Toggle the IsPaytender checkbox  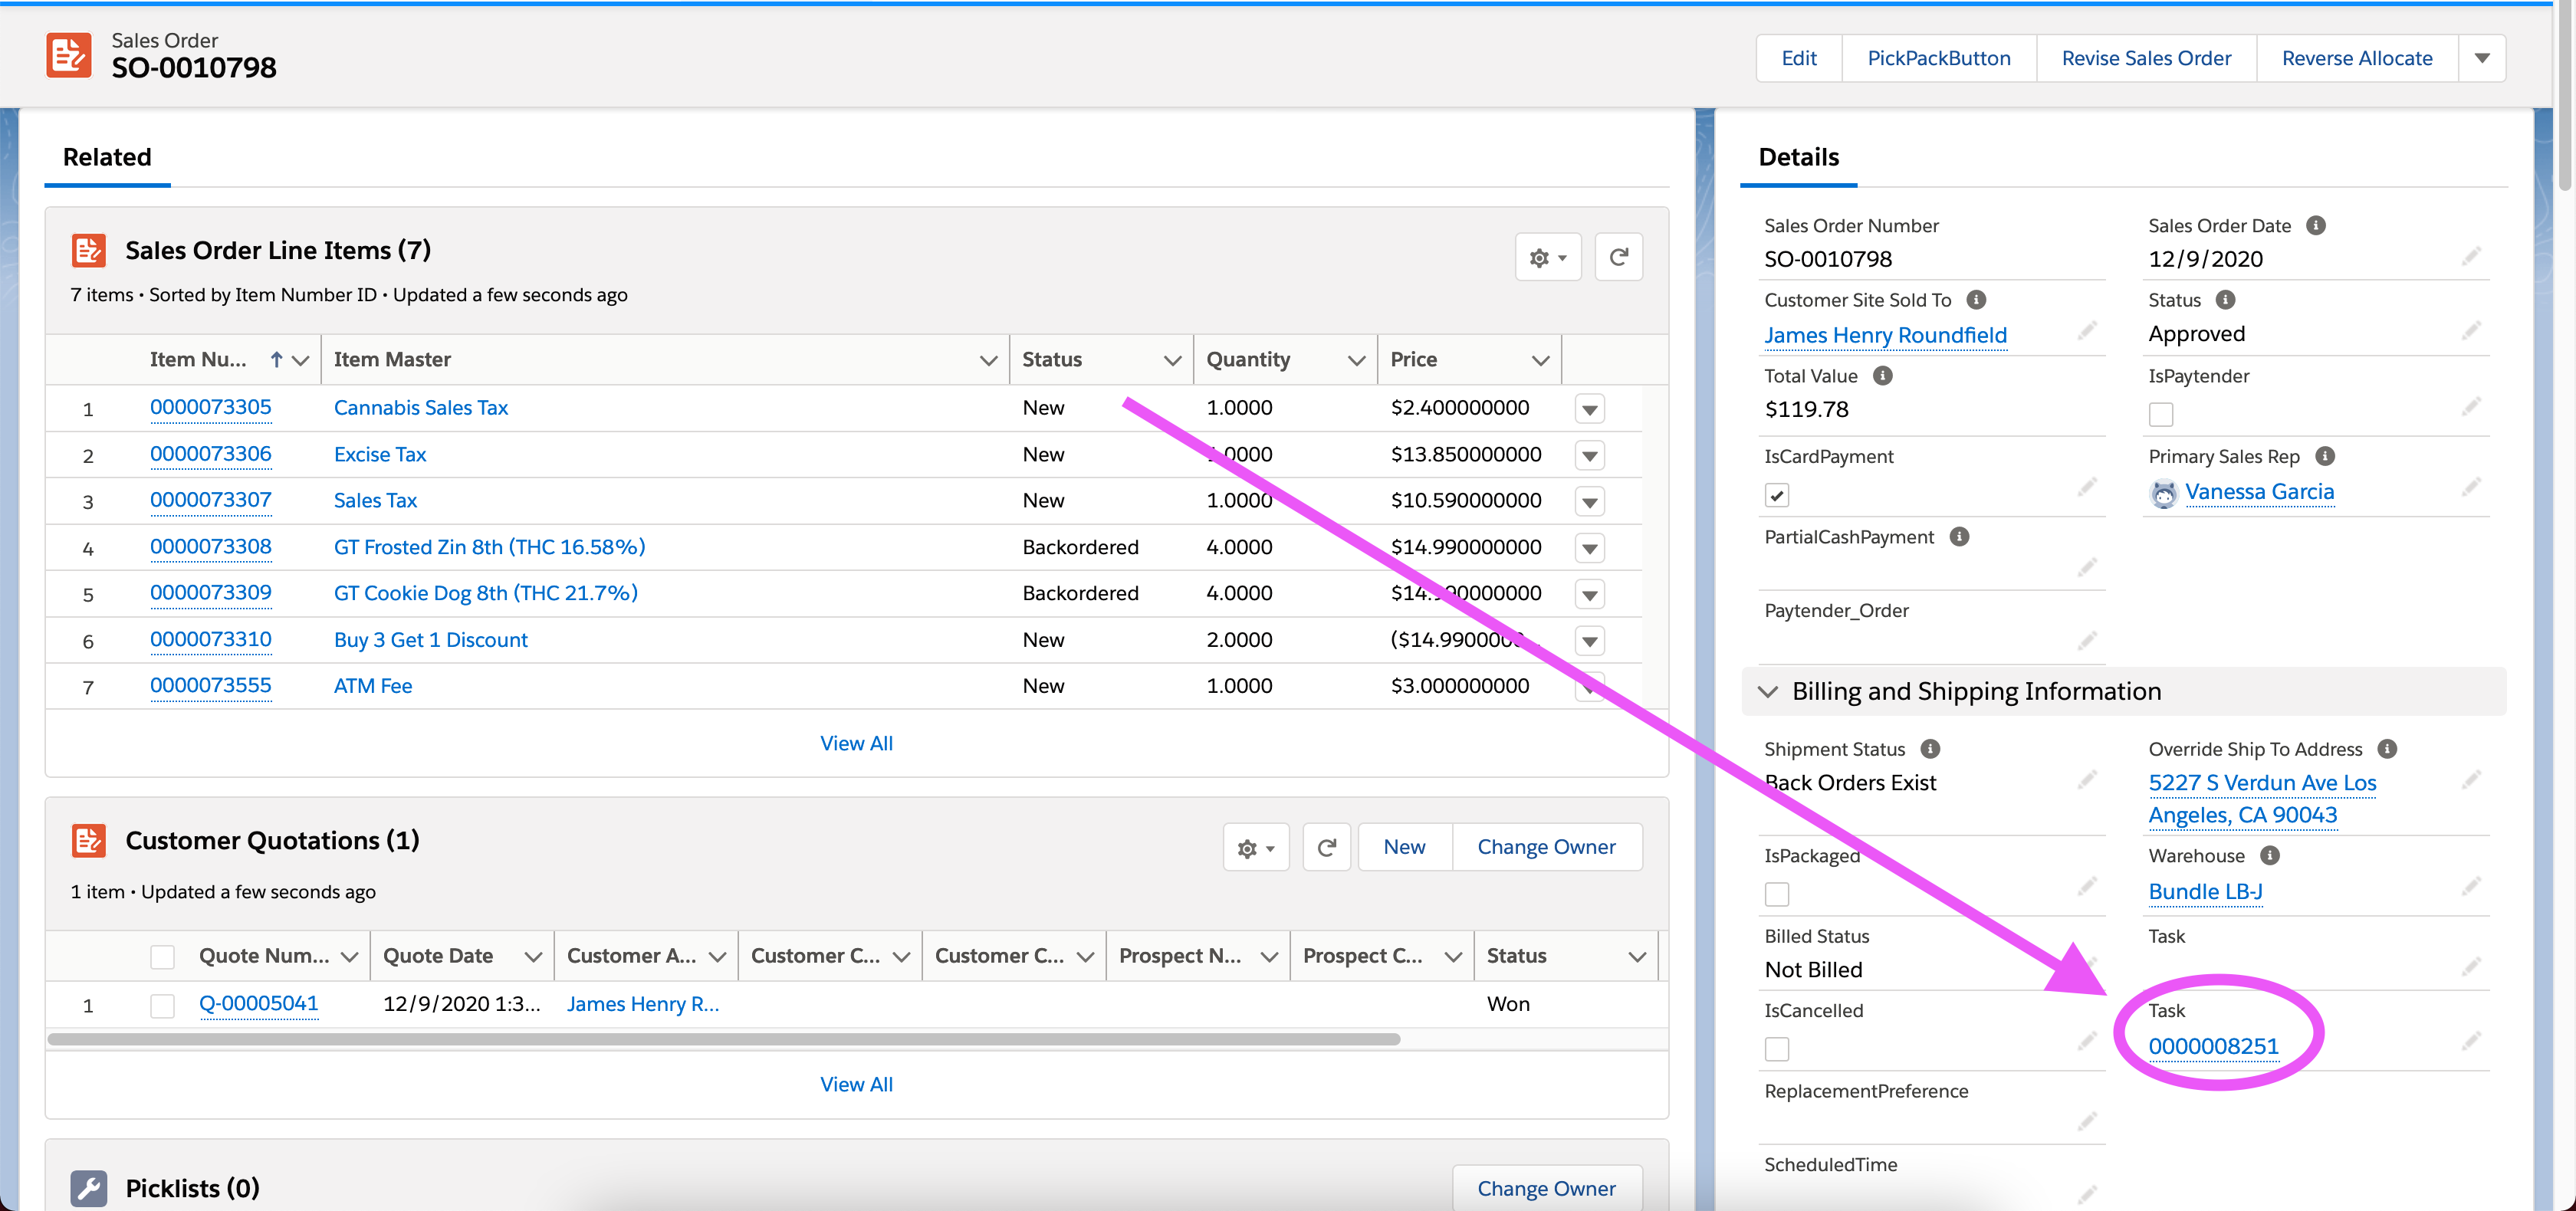[2161, 414]
